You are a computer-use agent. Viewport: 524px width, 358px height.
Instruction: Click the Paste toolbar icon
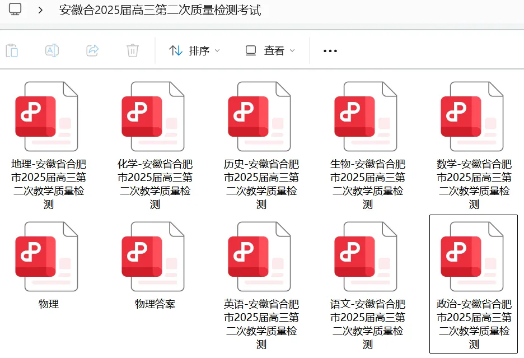click(x=12, y=50)
